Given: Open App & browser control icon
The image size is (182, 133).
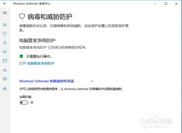Looking at the screenshot, I should coord(5,61).
